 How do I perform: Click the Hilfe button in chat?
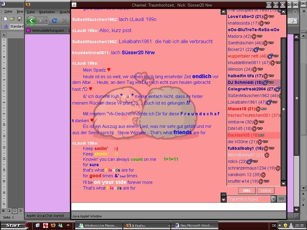pos(247,190)
